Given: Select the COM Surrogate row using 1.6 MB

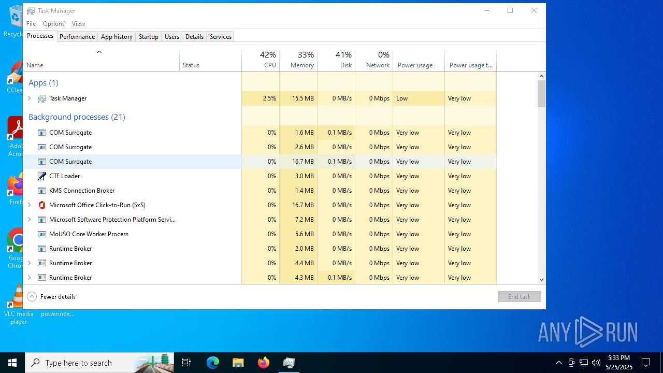Looking at the screenshot, I should [260, 133].
